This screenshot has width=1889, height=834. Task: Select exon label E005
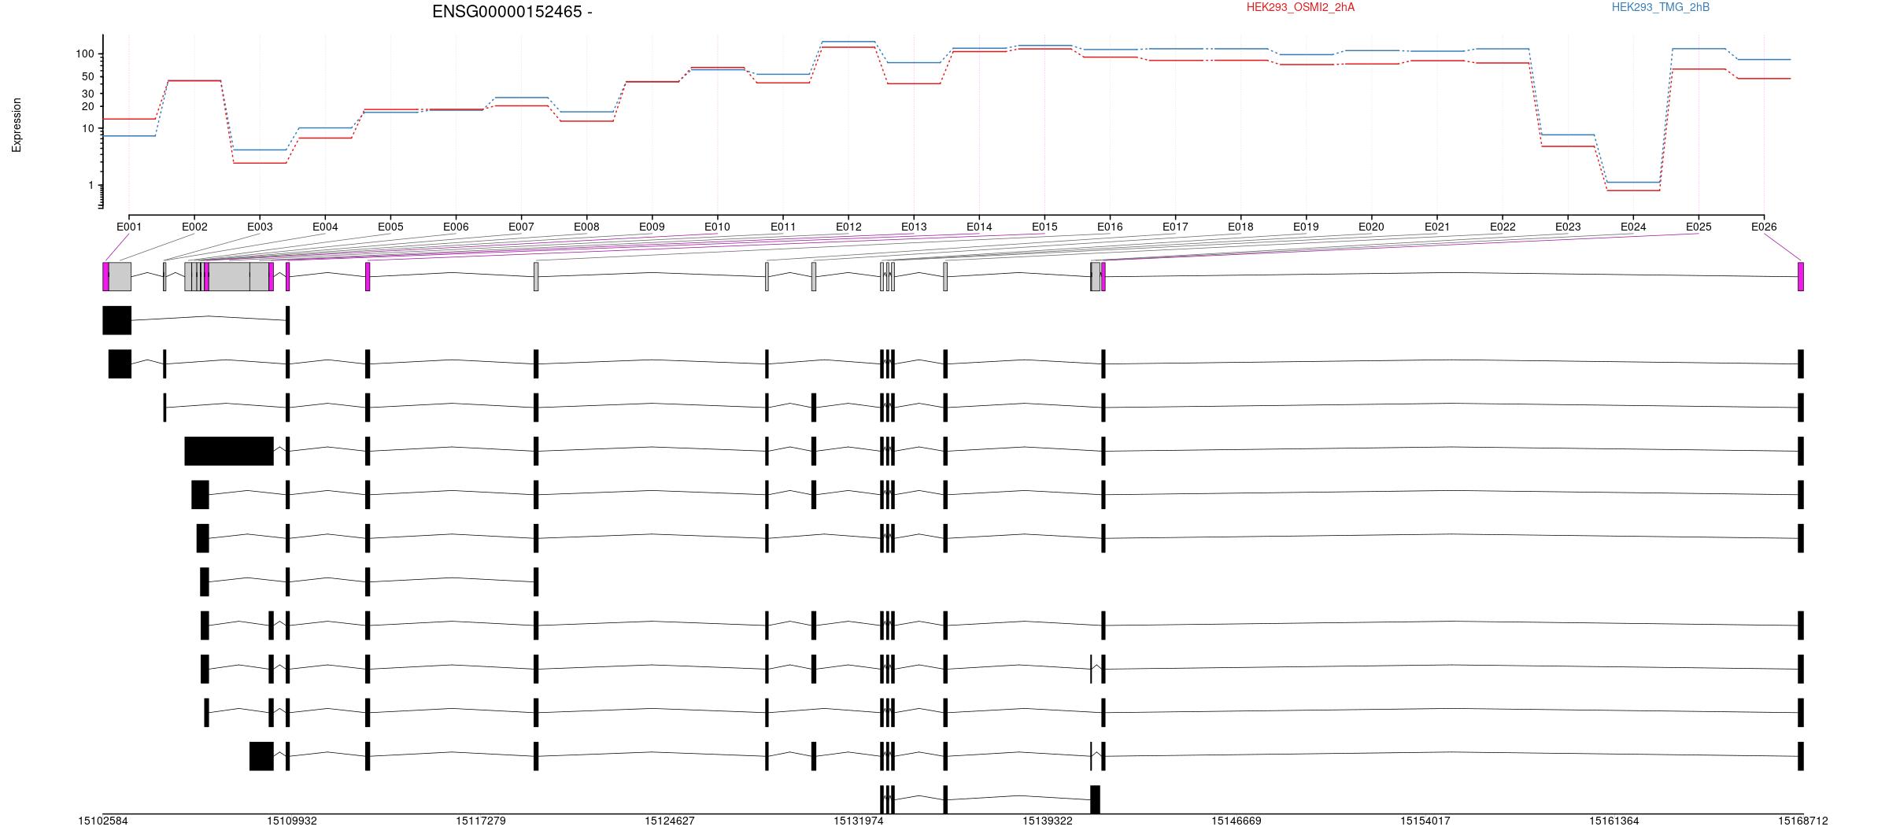390,227
